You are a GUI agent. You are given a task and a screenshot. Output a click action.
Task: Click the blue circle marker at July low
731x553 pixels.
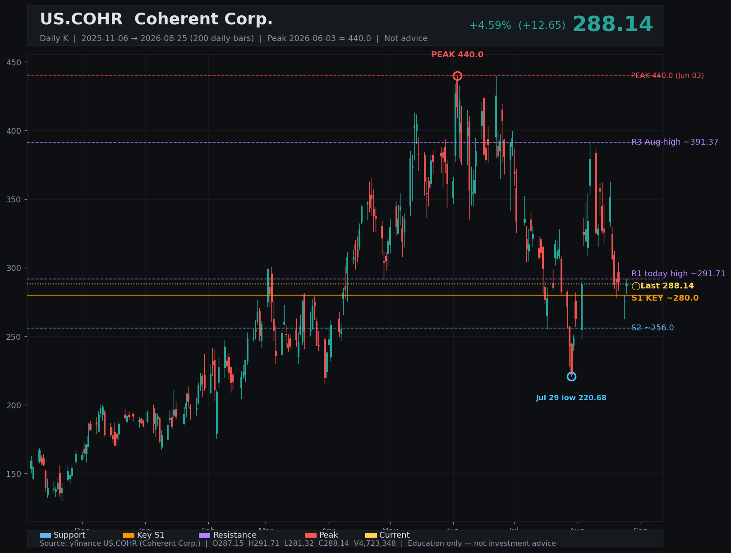pyautogui.click(x=571, y=376)
